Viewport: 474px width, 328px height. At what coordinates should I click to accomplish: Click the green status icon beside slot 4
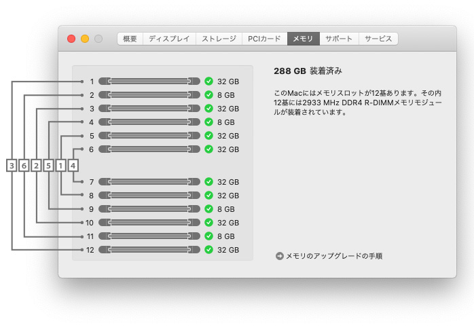tap(209, 122)
